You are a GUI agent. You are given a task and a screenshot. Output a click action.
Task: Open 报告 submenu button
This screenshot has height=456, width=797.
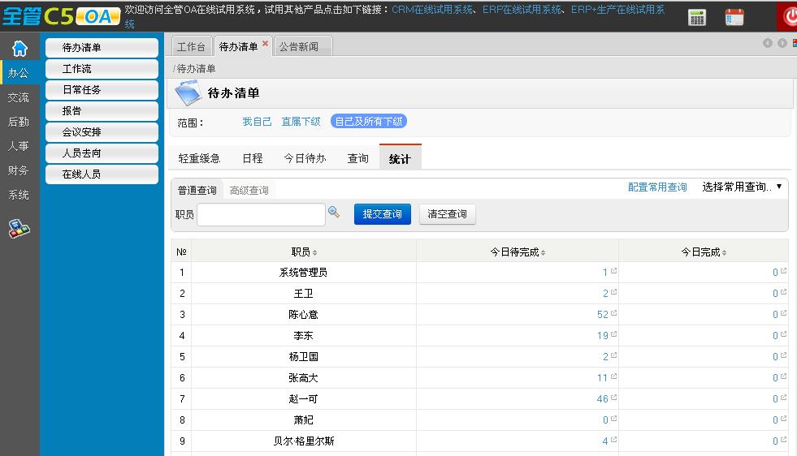102,110
